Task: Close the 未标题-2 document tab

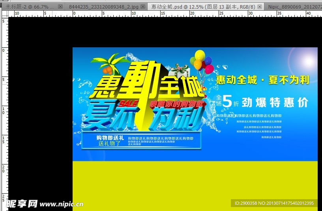Action: (60, 7)
